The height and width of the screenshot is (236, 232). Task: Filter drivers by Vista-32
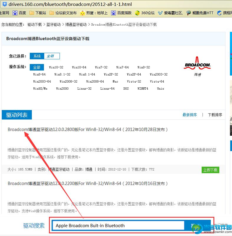[x=134, y=81]
